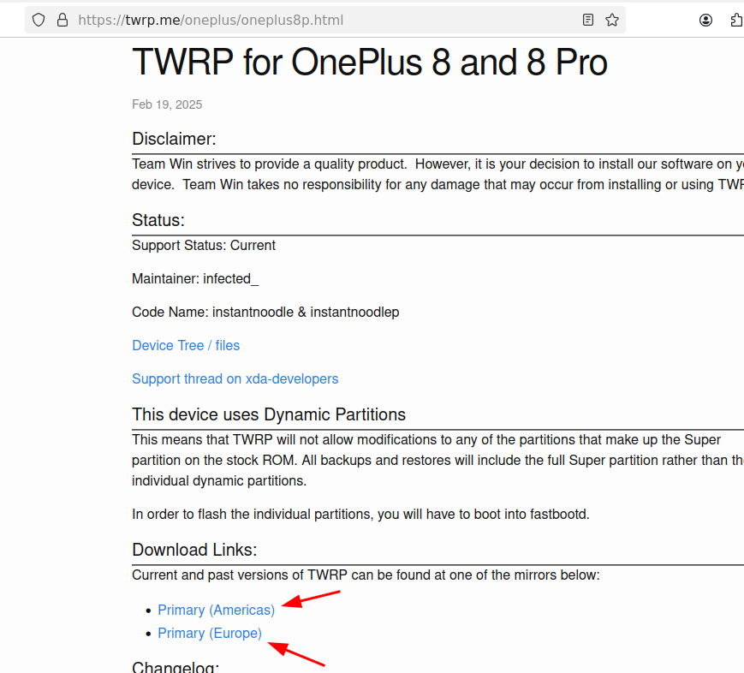Screen dimensions: 744x673
Task: View site security lock info
Action: coord(62,20)
